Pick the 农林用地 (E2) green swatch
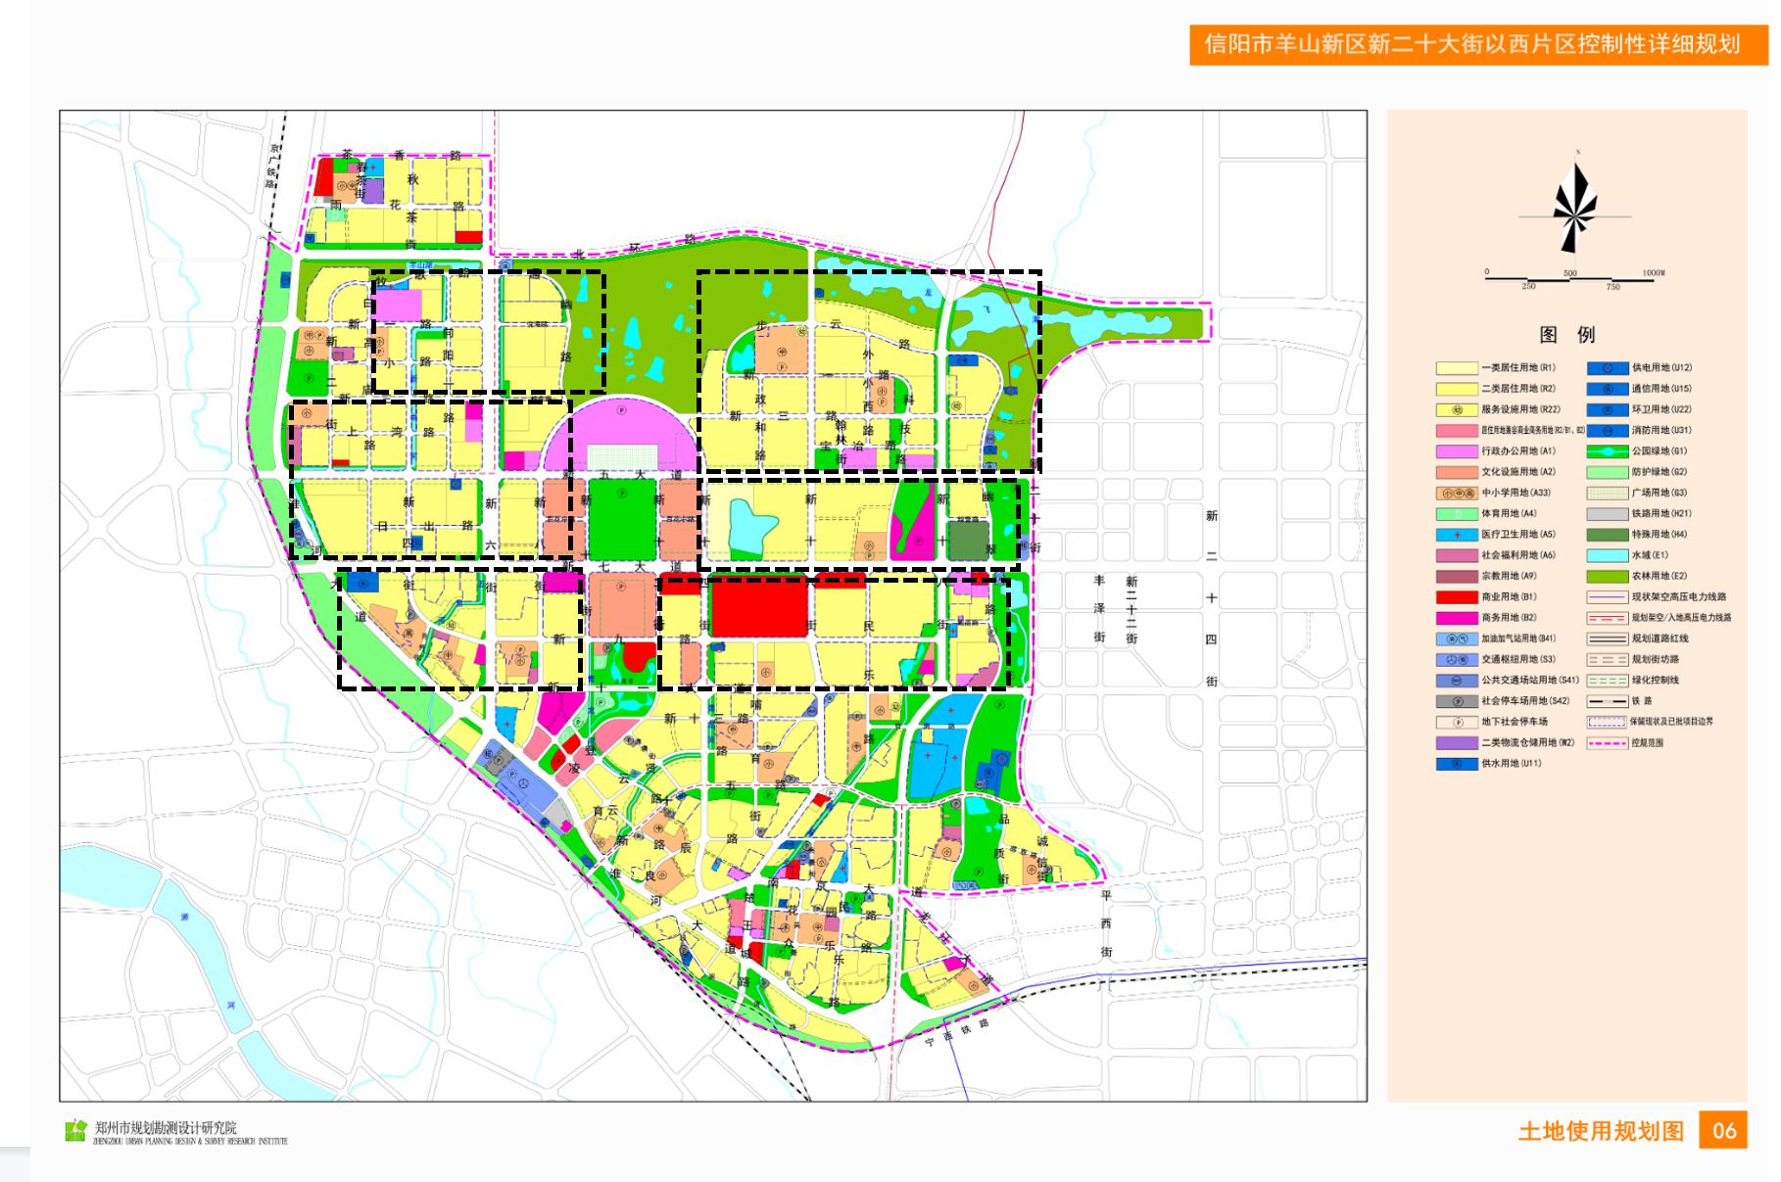Image resolution: width=1781 pixels, height=1182 pixels. coord(1607,576)
